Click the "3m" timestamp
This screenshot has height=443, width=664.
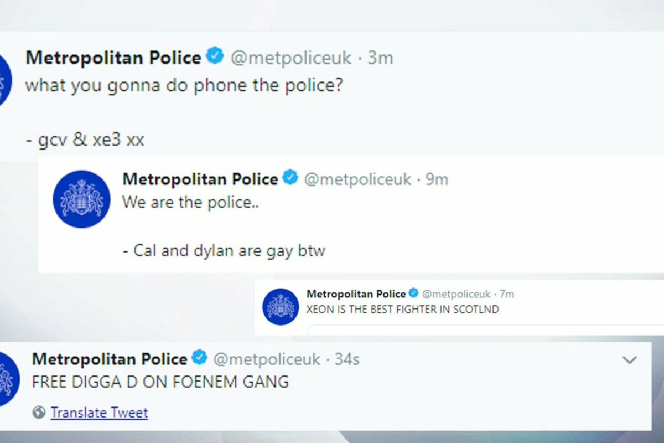380,58
